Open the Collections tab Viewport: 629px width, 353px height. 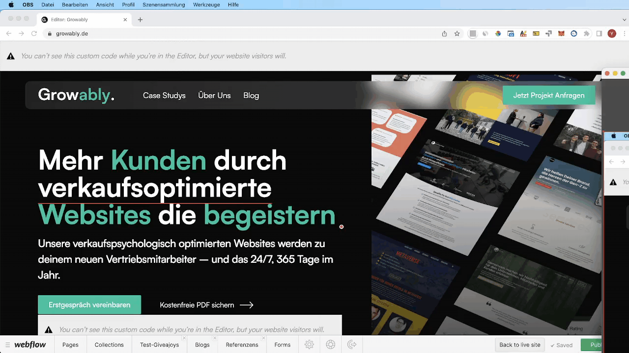109,345
